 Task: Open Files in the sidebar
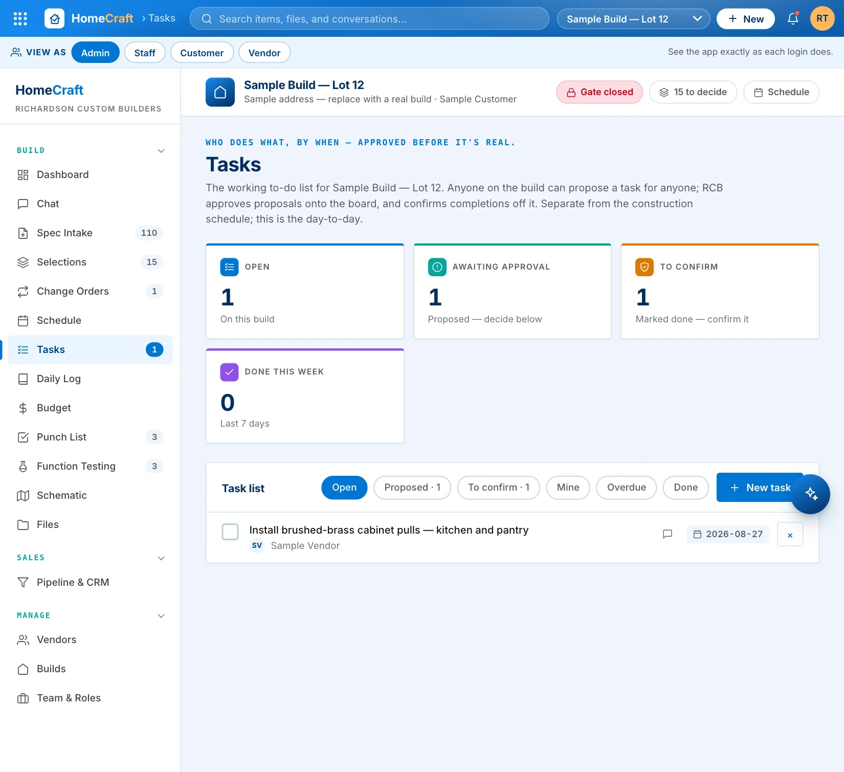90,525
